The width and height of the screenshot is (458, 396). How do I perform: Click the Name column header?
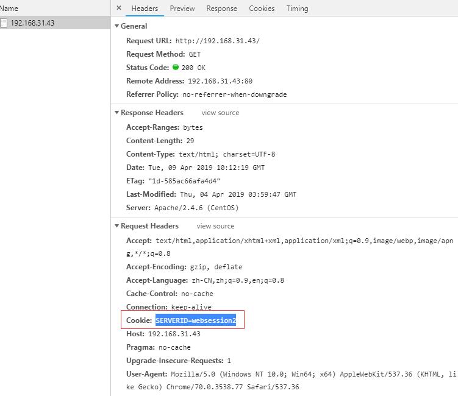point(9,9)
